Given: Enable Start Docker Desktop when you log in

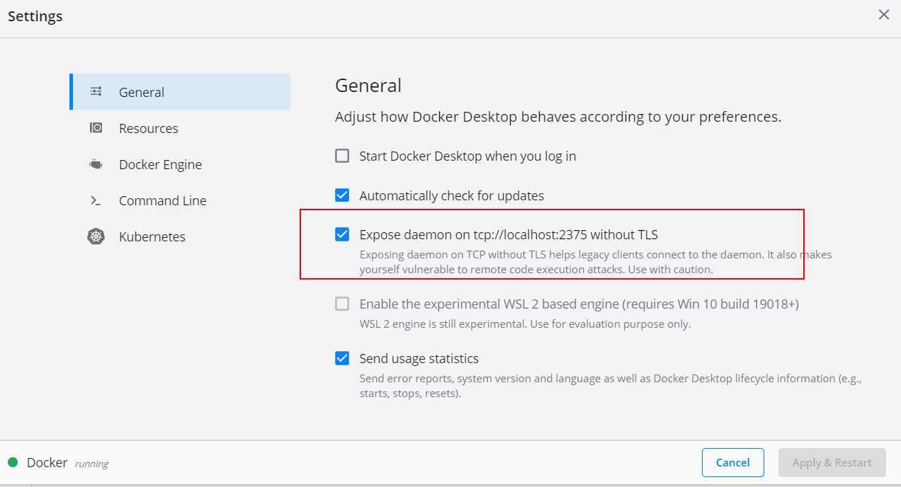Looking at the screenshot, I should point(342,156).
